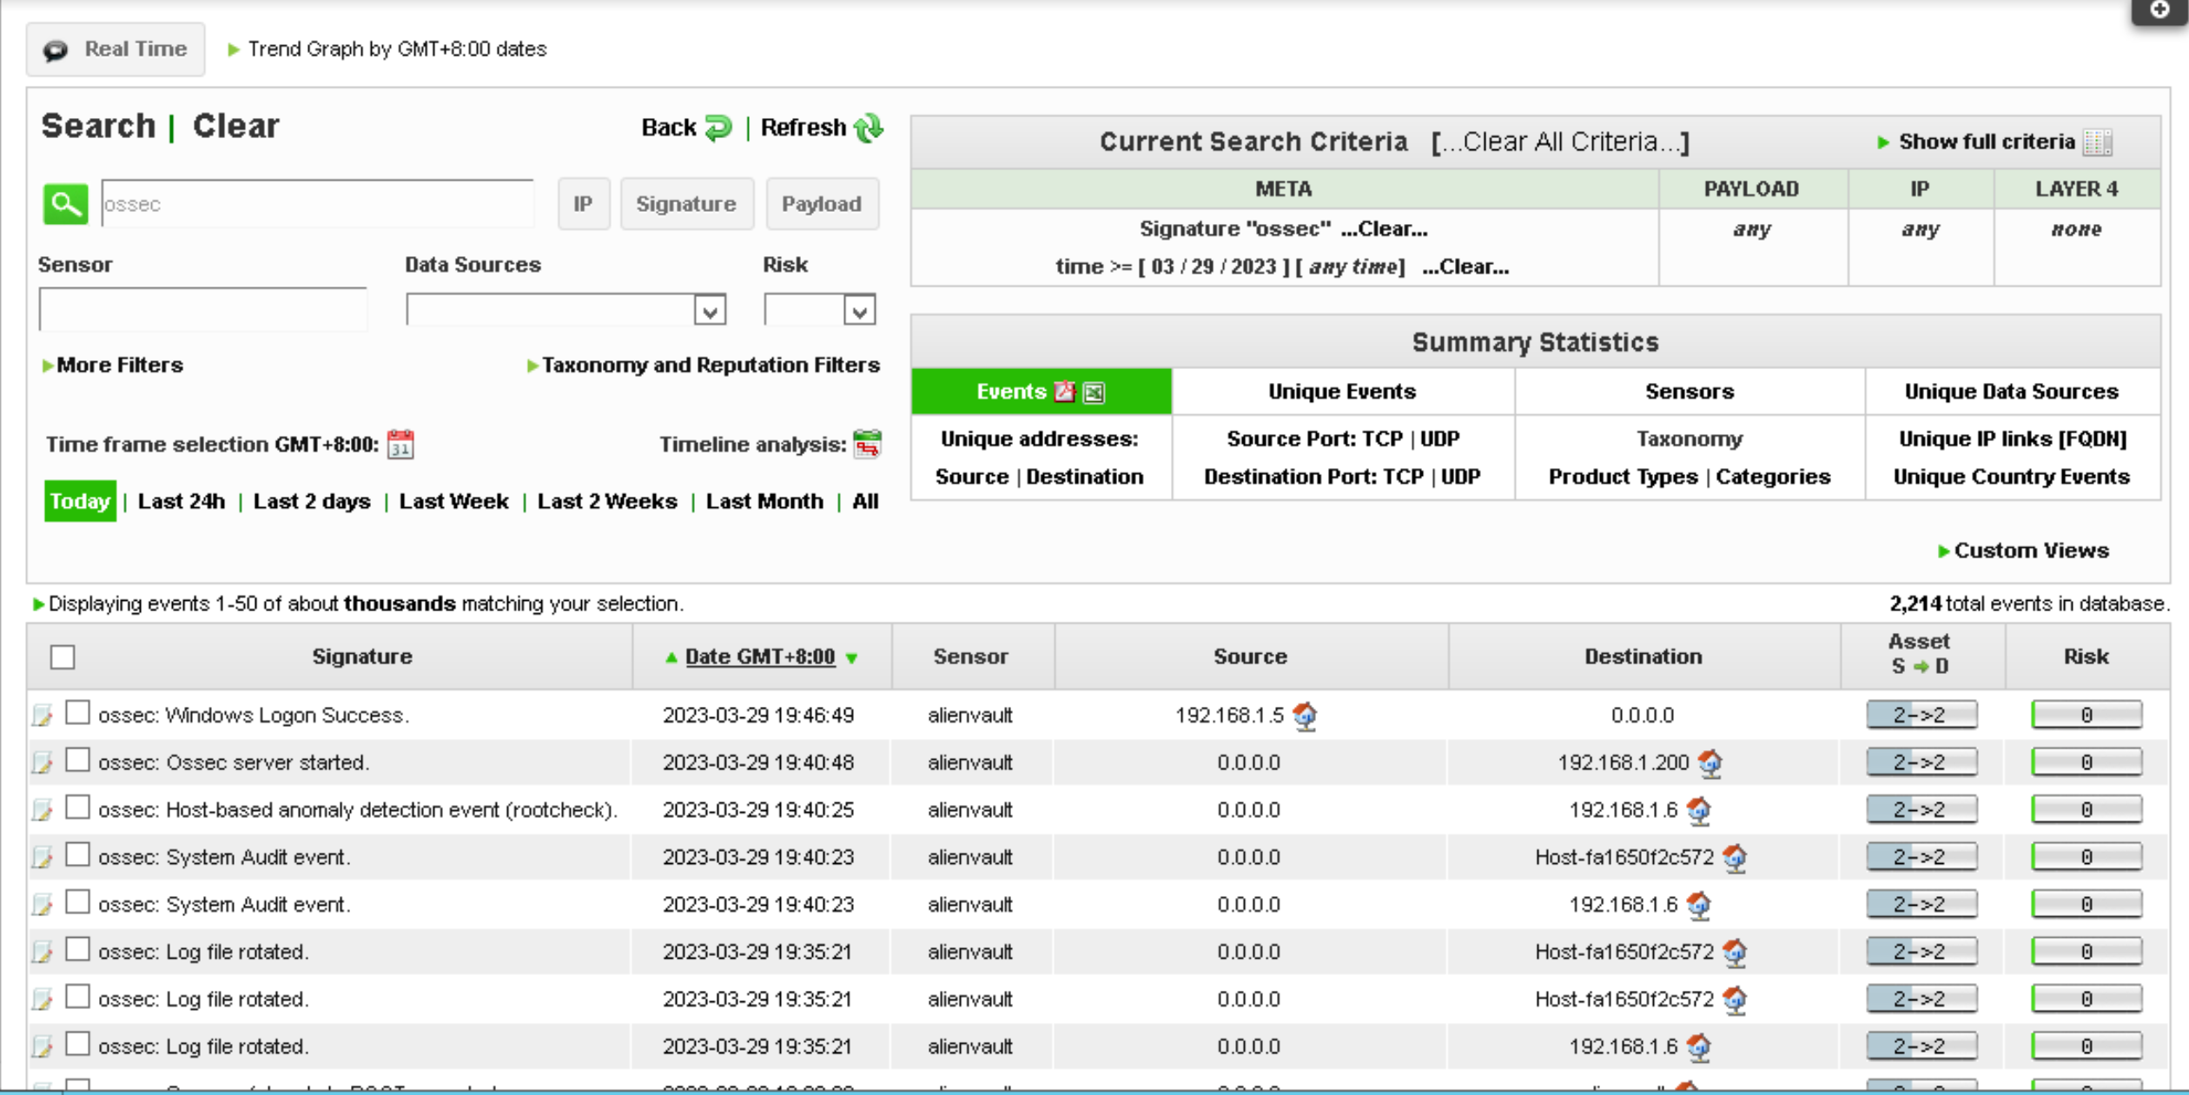The width and height of the screenshot is (2189, 1095).
Task: Click the Payload search button
Action: pos(821,204)
